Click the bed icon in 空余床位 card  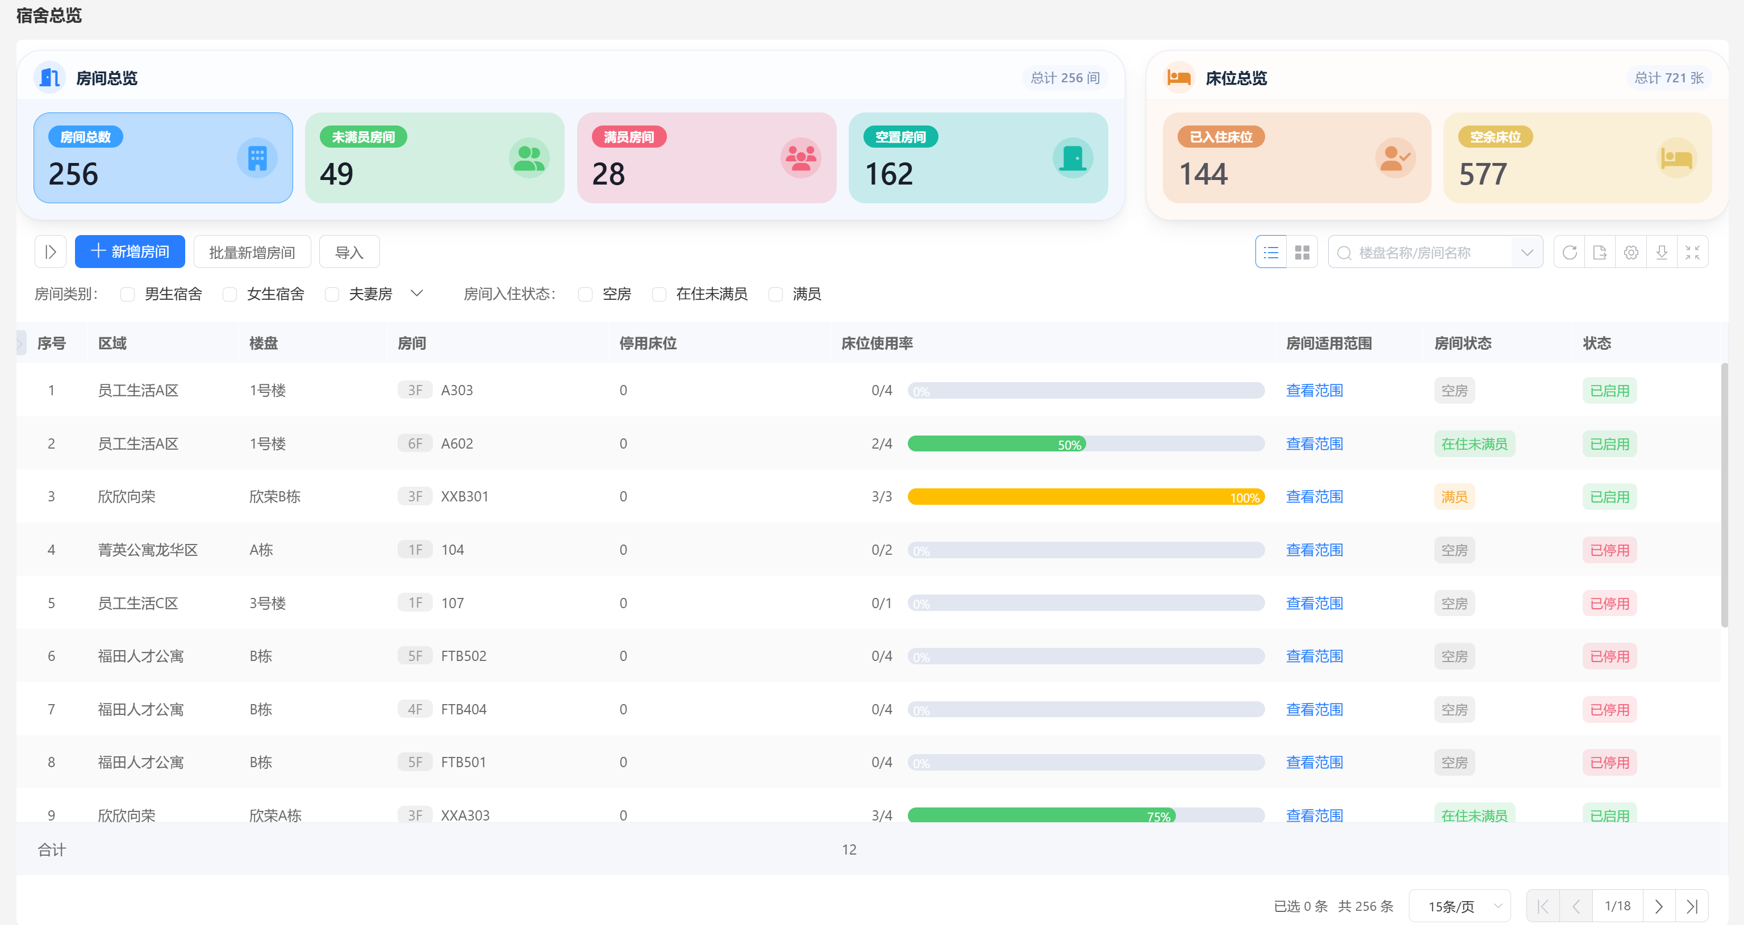pyautogui.click(x=1677, y=158)
